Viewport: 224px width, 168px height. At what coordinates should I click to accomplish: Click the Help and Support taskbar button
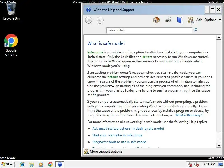(60, 164)
